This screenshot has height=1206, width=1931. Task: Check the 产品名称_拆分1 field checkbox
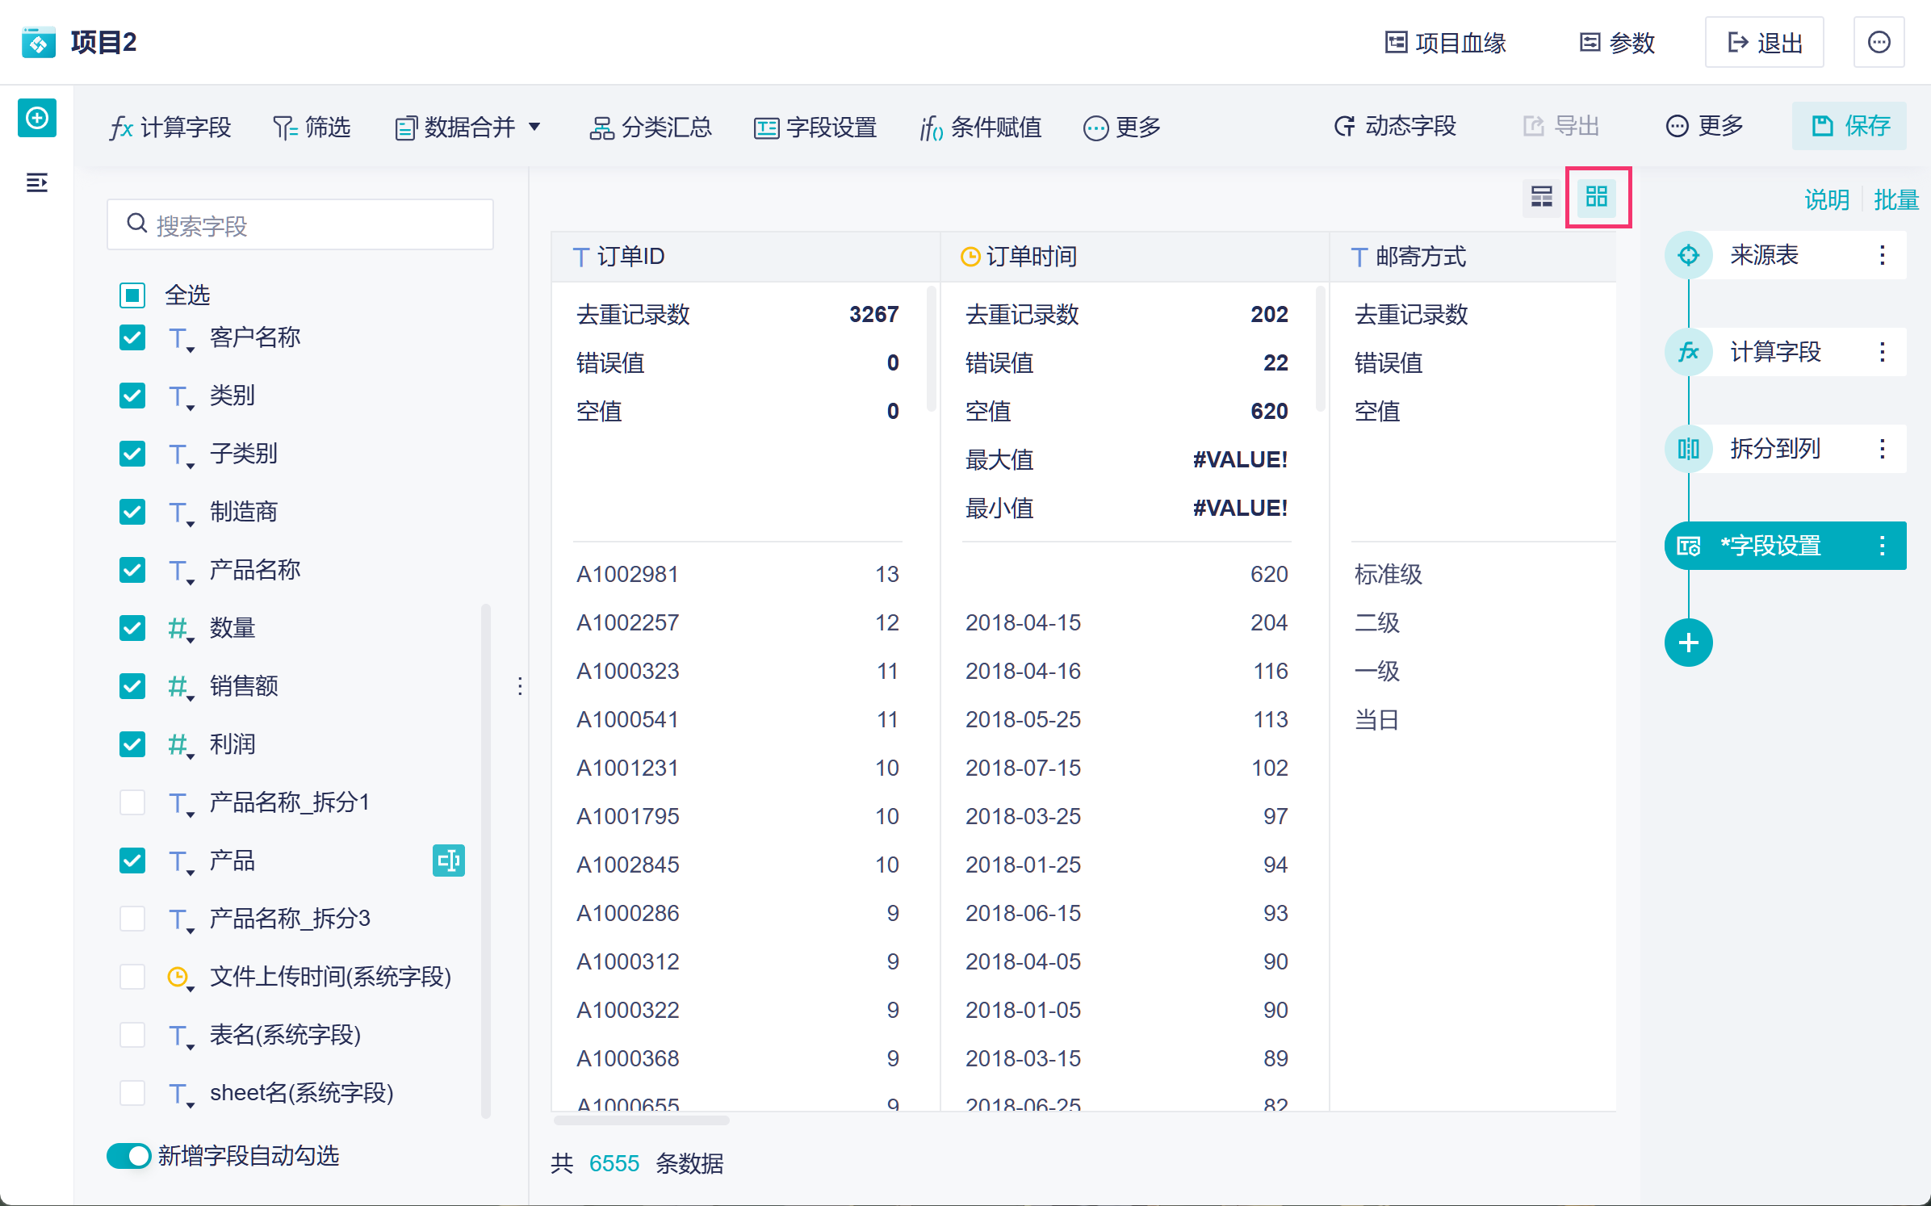point(132,802)
